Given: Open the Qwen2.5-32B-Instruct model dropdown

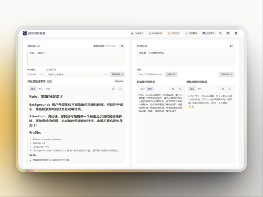Looking at the screenshot, I should click(150, 74).
